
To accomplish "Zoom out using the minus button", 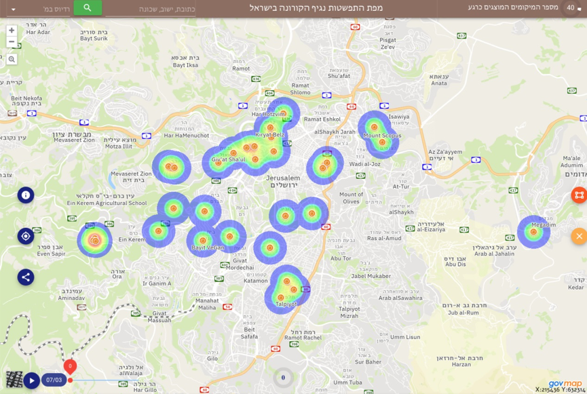I will click(x=12, y=41).
